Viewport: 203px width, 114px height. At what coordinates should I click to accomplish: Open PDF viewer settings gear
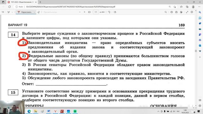pyautogui.click(x=192, y=12)
